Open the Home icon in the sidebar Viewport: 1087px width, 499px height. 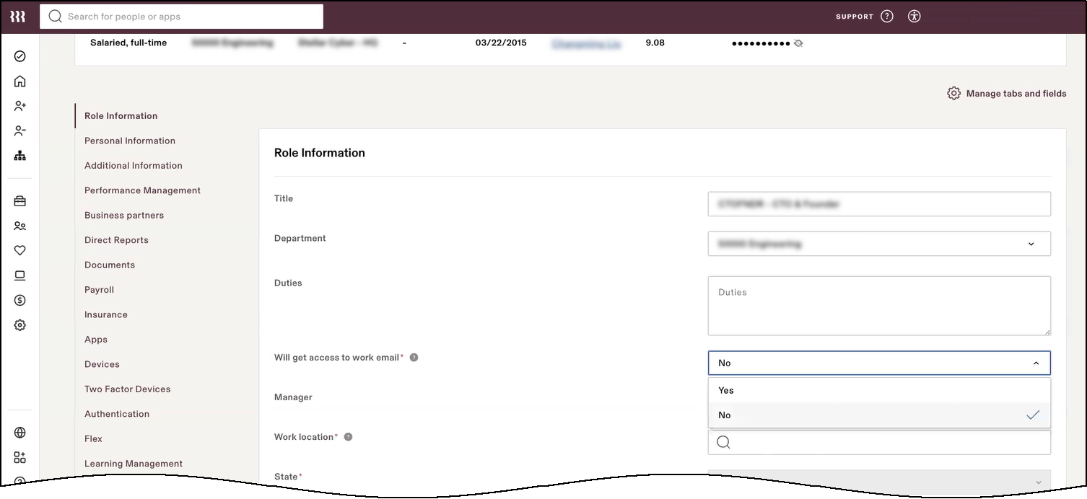19,81
